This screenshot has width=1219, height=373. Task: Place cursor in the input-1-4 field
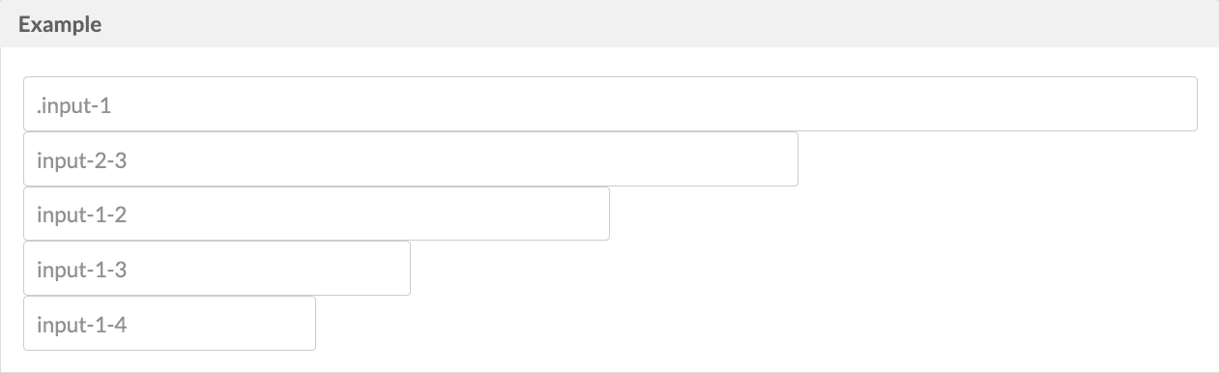point(169,324)
